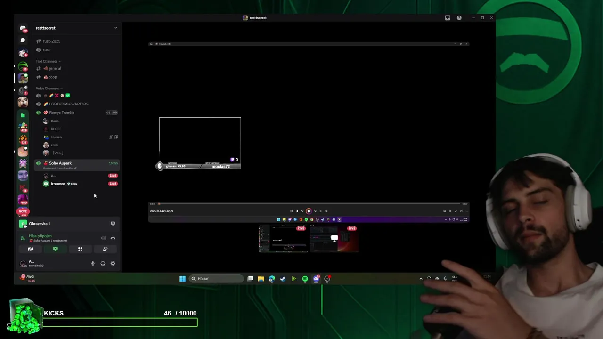Open Discord icon in Windows taskbar
Screen dimensions: 603x339
coord(316,279)
